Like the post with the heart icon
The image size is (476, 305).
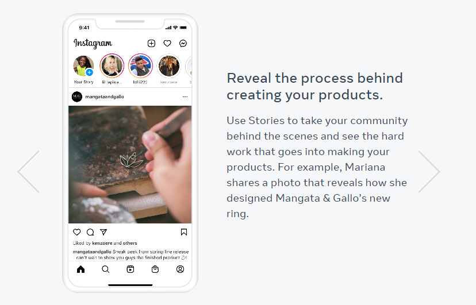pyautogui.click(x=77, y=232)
